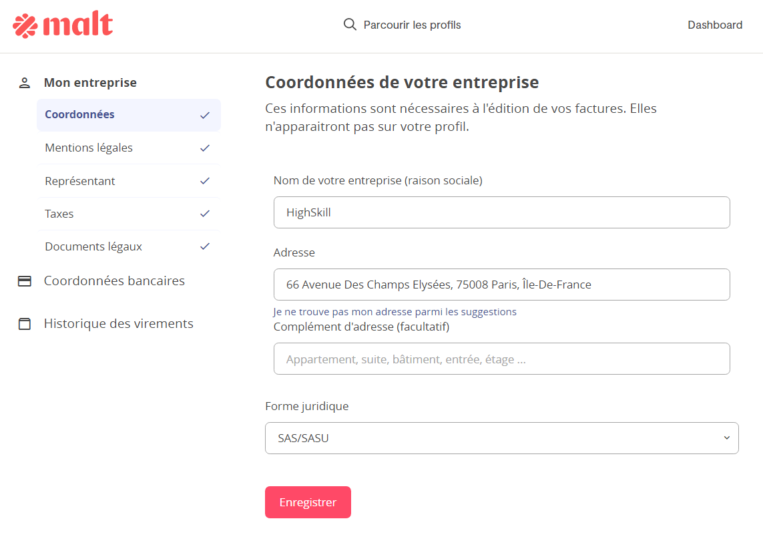Click the credit card icon for Coordonnées bancaires
This screenshot has height=545, width=763.
(24, 281)
